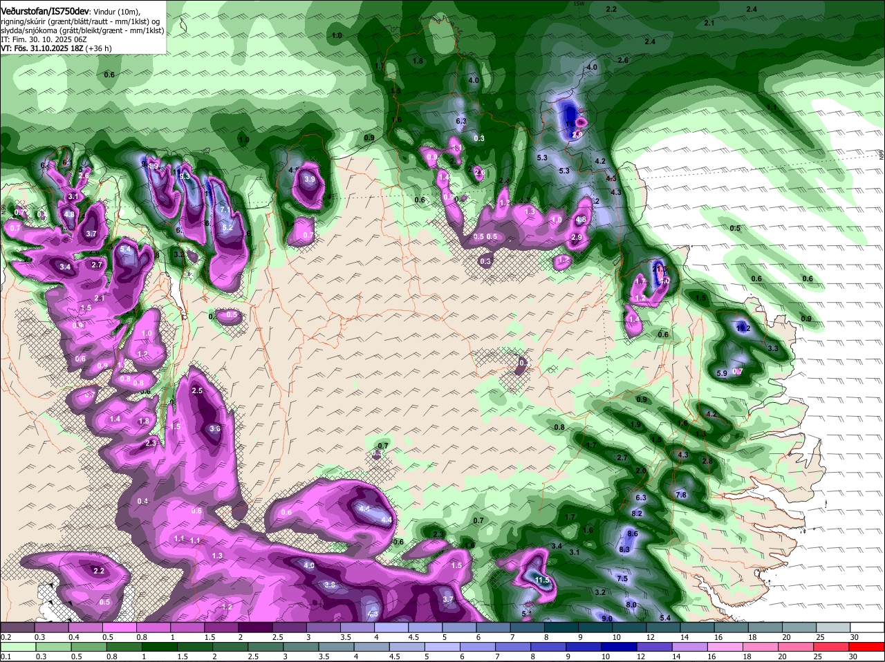Select the map value 7.5

click(622, 578)
